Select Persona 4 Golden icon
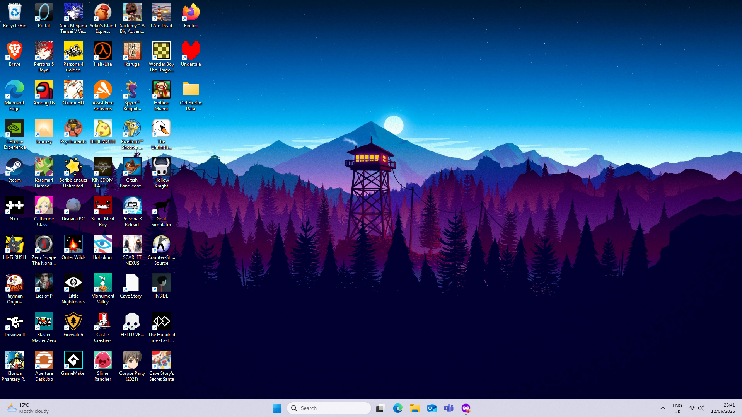This screenshot has width=742, height=417. (73, 51)
